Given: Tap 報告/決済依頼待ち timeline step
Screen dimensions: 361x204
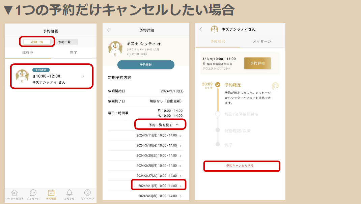Looking at the screenshot, I should (242, 114).
